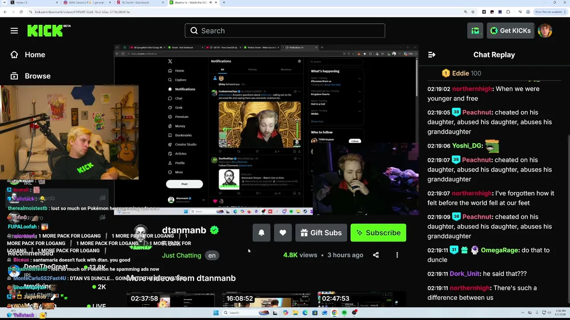
Task: Collapse the Chat Replay panel
Action: [x=432, y=55]
